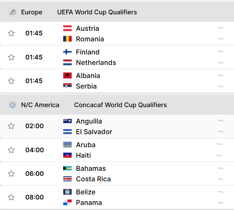Click the Austria flag icon
Viewport: 234px width, 210px height.
[67, 28]
